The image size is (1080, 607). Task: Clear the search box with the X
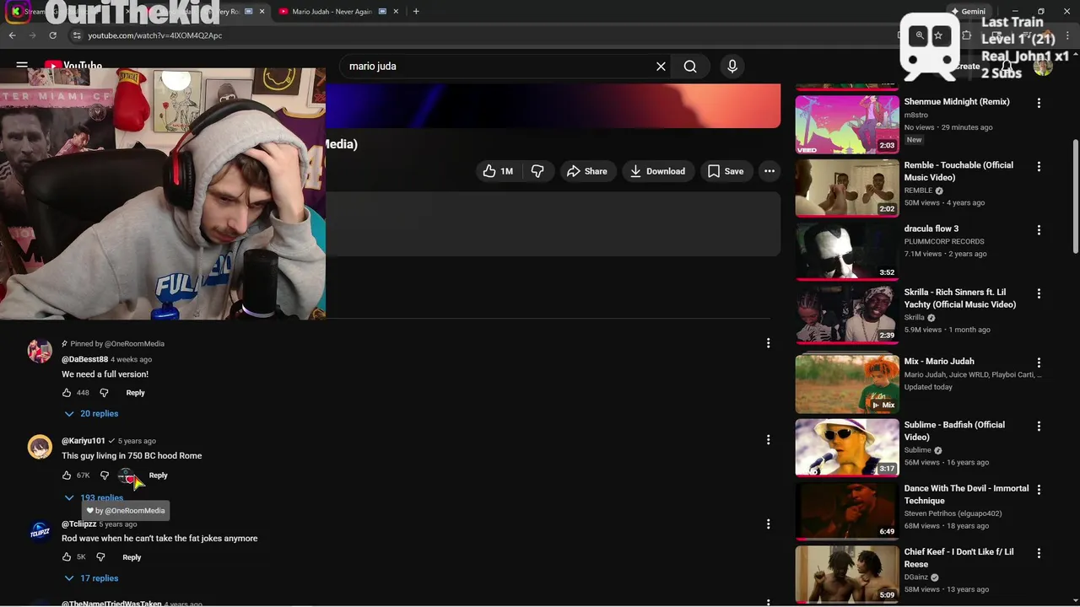click(x=661, y=66)
